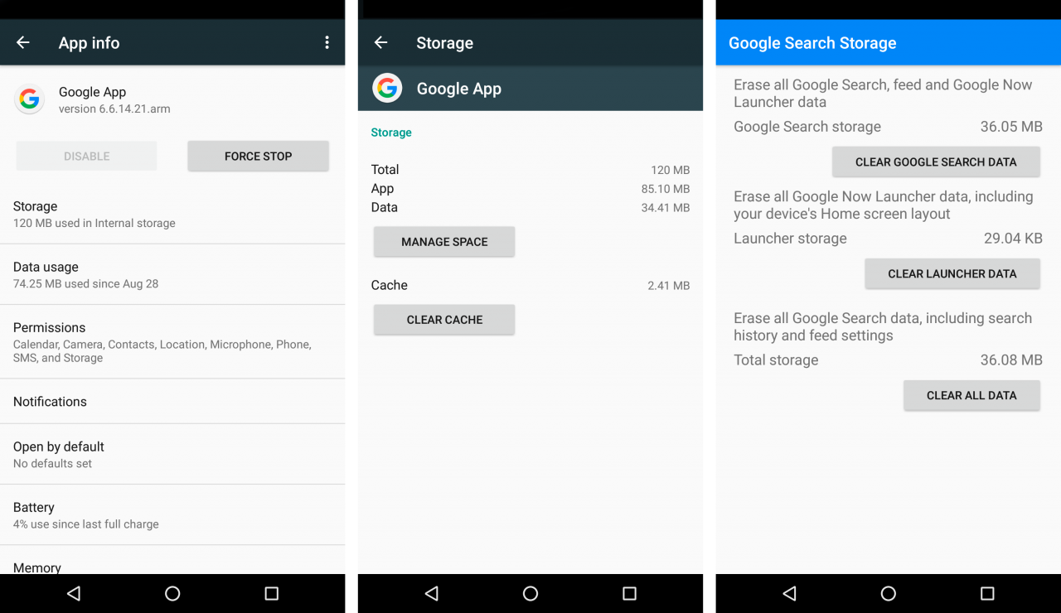
Task: Select Total storage value '36.08 MB'
Action: click(x=1011, y=360)
